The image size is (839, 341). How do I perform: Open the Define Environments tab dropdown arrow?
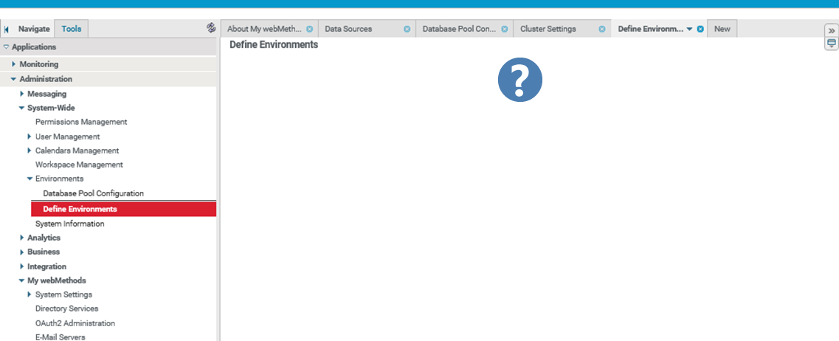coord(690,29)
